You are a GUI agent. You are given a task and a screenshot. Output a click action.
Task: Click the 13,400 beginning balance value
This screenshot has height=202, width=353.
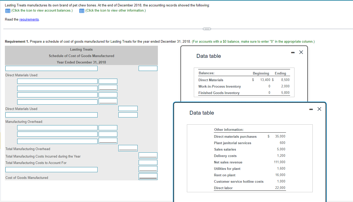click(x=265, y=80)
